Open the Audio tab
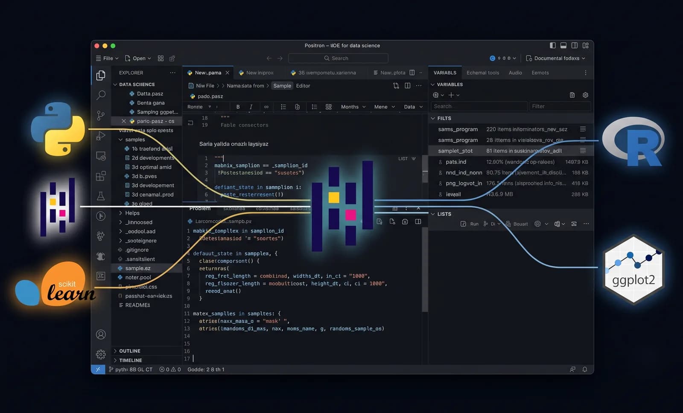Image resolution: width=683 pixels, height=413 pixels. point(515,73)
